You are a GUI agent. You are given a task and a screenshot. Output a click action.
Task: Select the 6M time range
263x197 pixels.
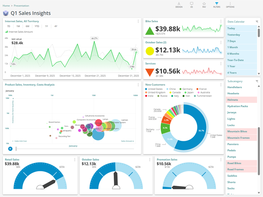(x=28, y=26)
